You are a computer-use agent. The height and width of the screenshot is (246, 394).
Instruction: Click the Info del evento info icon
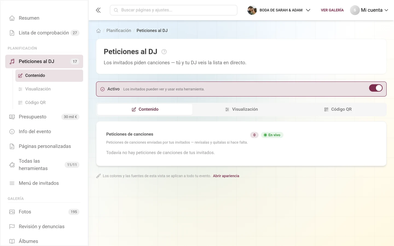pos(12,131)
